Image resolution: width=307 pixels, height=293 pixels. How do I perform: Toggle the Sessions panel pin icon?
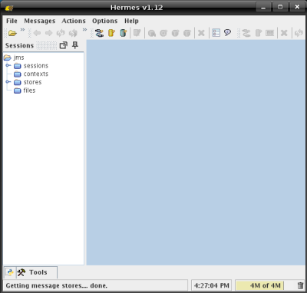pos(75,45)
